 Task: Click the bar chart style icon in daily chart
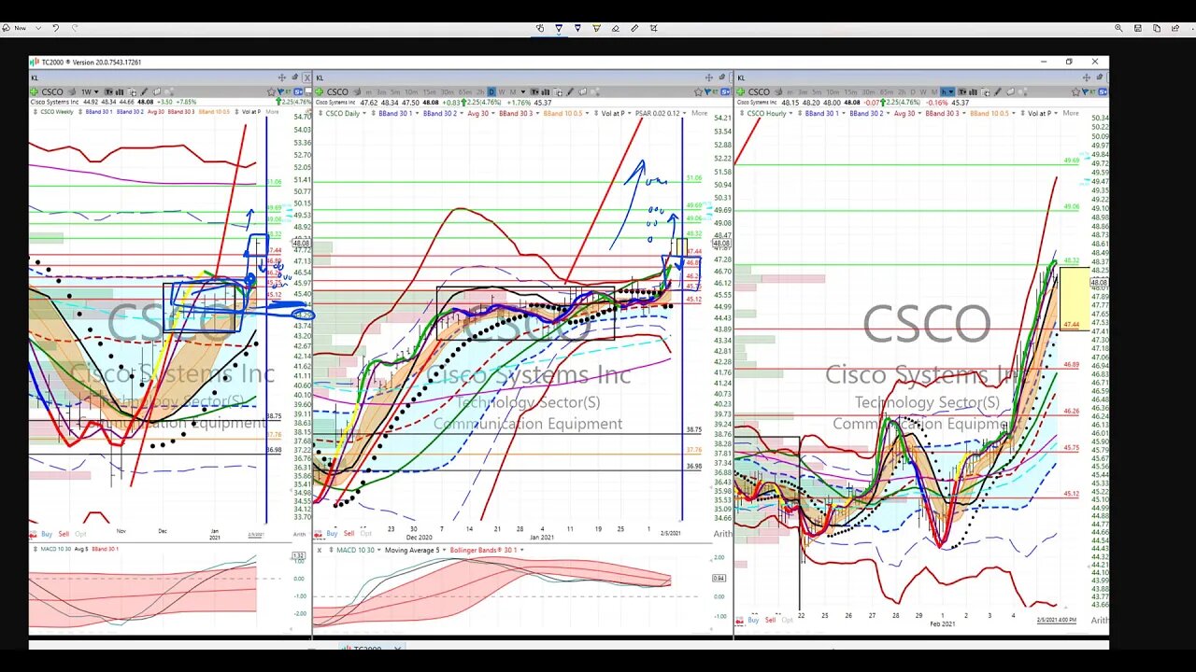pyautogui.click(x=546, y=91)
